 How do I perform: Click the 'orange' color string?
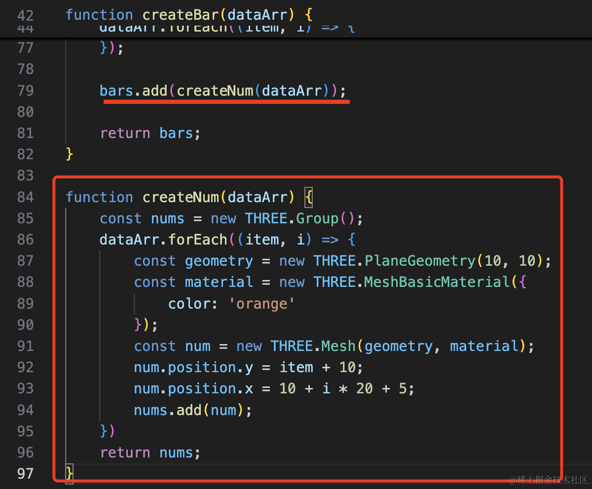(x=261, y=304)
